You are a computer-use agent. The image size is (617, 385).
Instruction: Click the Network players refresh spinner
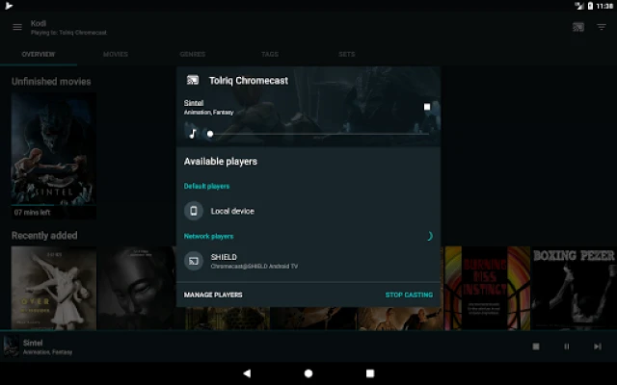point(429,236)
